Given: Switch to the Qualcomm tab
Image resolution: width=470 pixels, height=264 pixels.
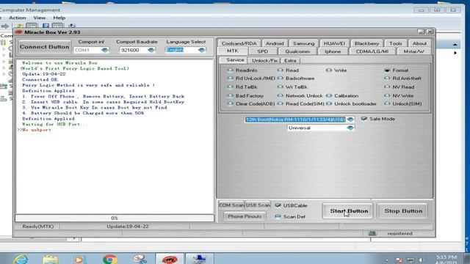Looking at the screenshot, I should pyautogui.click(x=297, y=51).
